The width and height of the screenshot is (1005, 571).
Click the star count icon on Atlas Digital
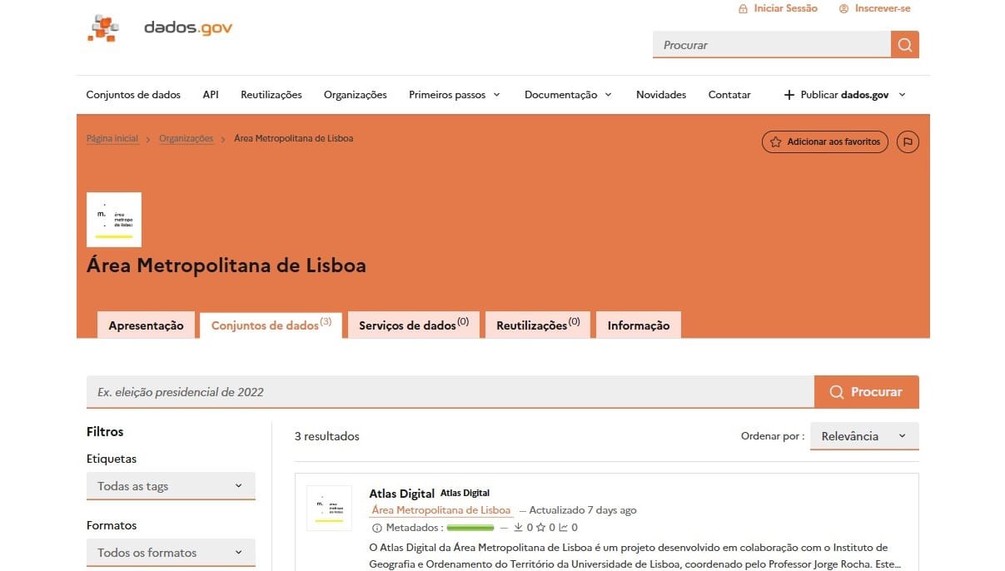click(x=540, y=528)
